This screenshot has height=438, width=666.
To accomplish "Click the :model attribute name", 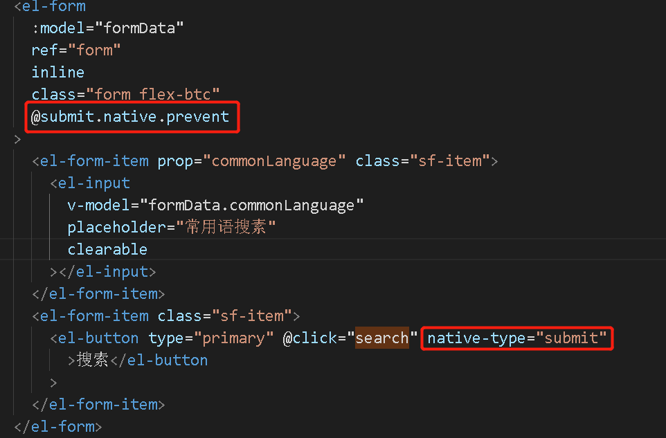I will 61,28.
